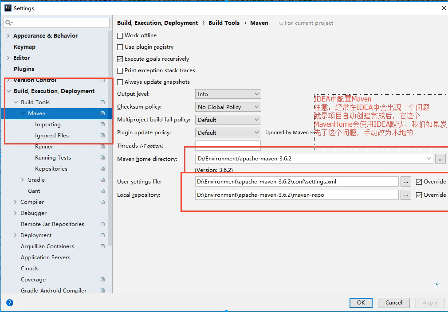Click the search magnifier icon in settings
The height and width of the screenshot is (312, 448).
8,23
